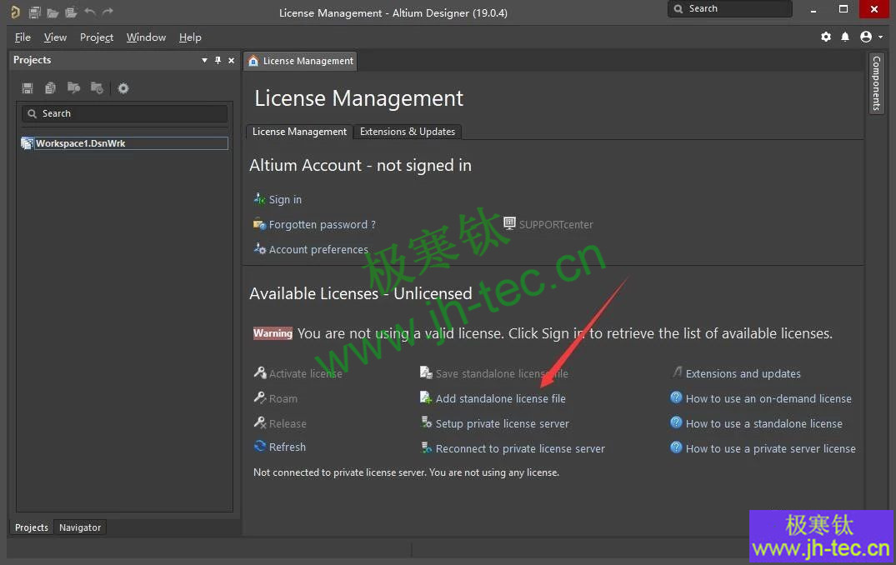Open a file via title bar folder icon
896x565 pixels.
(x=53, y=12)
